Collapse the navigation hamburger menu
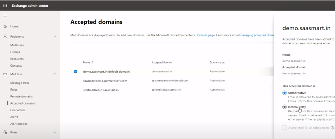The image size is (335, 139). tap(5, 16)
